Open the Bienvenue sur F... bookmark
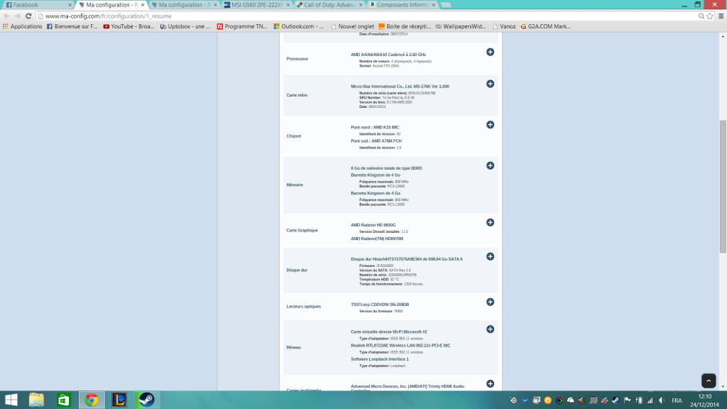Viewport: 727px width, 409px height. click(x=72, y=26)
